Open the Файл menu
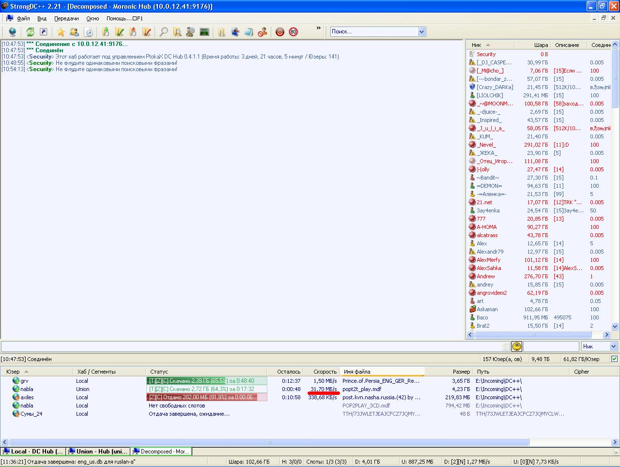This screenshot has height=467, width=620. point(23,18)
